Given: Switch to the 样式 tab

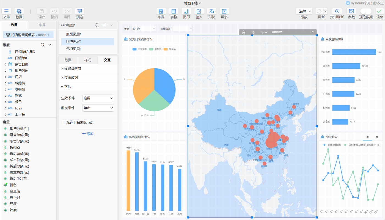Looking at the screenshot, I should (87, 60).
